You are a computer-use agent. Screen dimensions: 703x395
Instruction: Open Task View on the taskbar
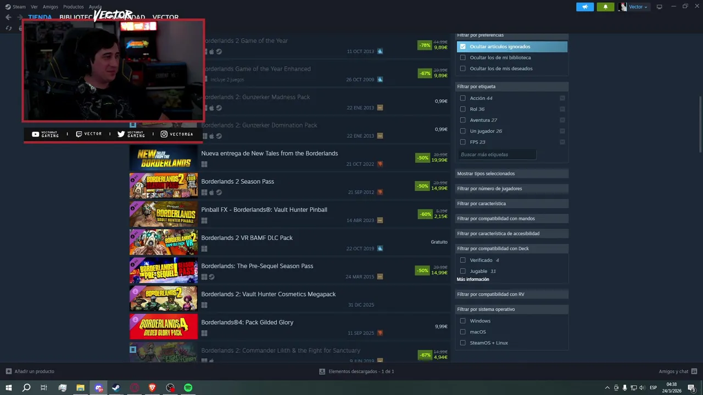tap(44, 388)
